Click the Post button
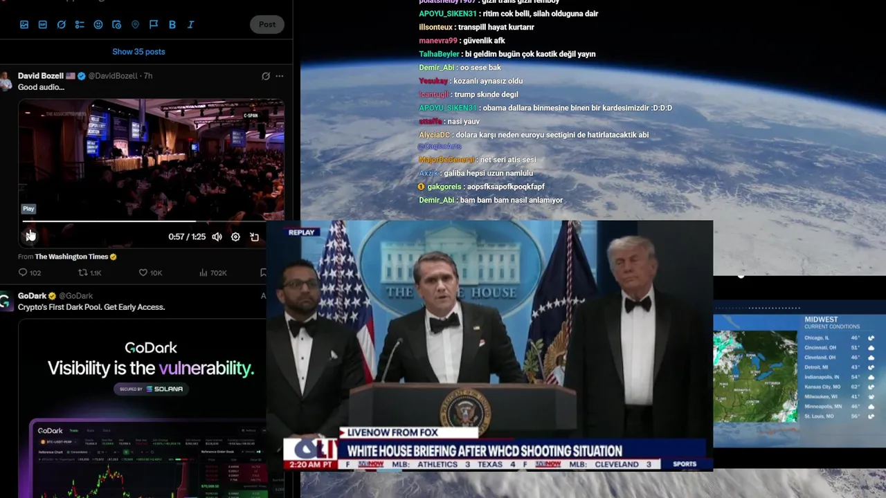Viewport: 886px width, 498px height. 267,24
